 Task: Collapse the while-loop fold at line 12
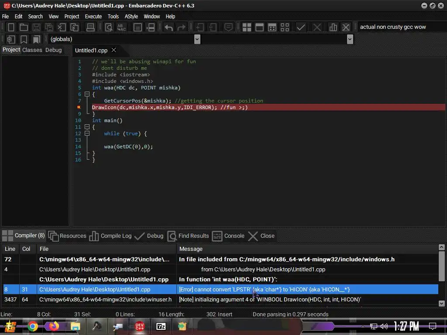[87, 133]
